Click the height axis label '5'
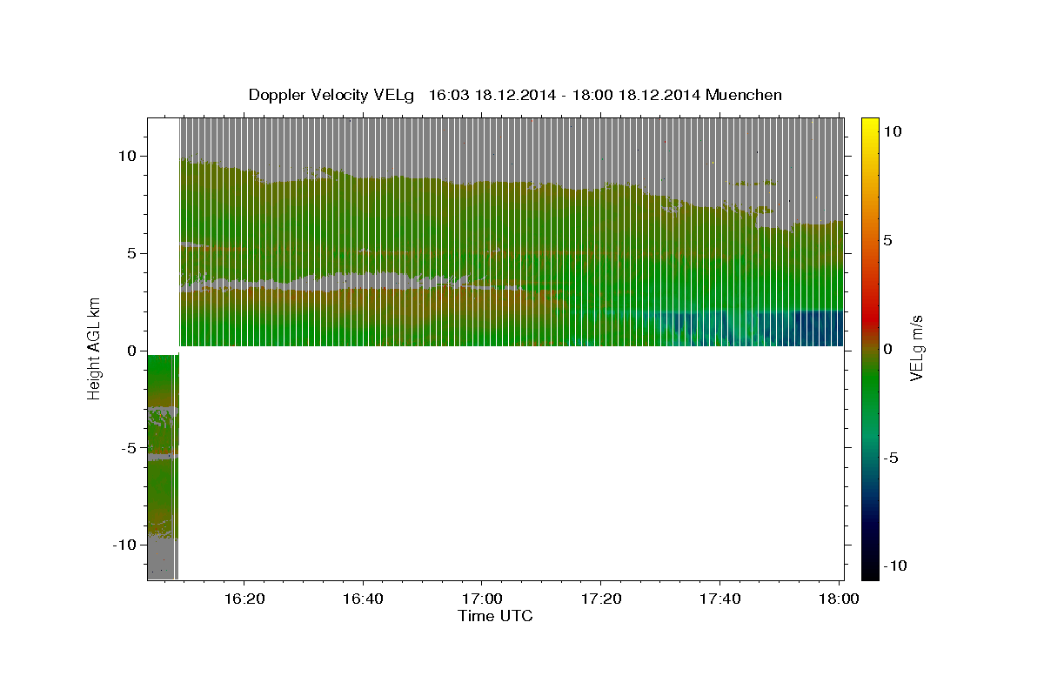 tap(133, 253)
